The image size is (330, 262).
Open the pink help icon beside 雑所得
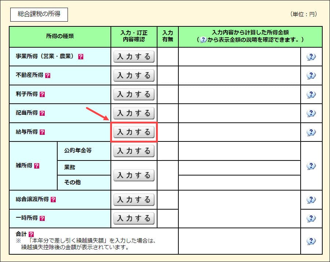pyautogui.click(x=36, y=166)
